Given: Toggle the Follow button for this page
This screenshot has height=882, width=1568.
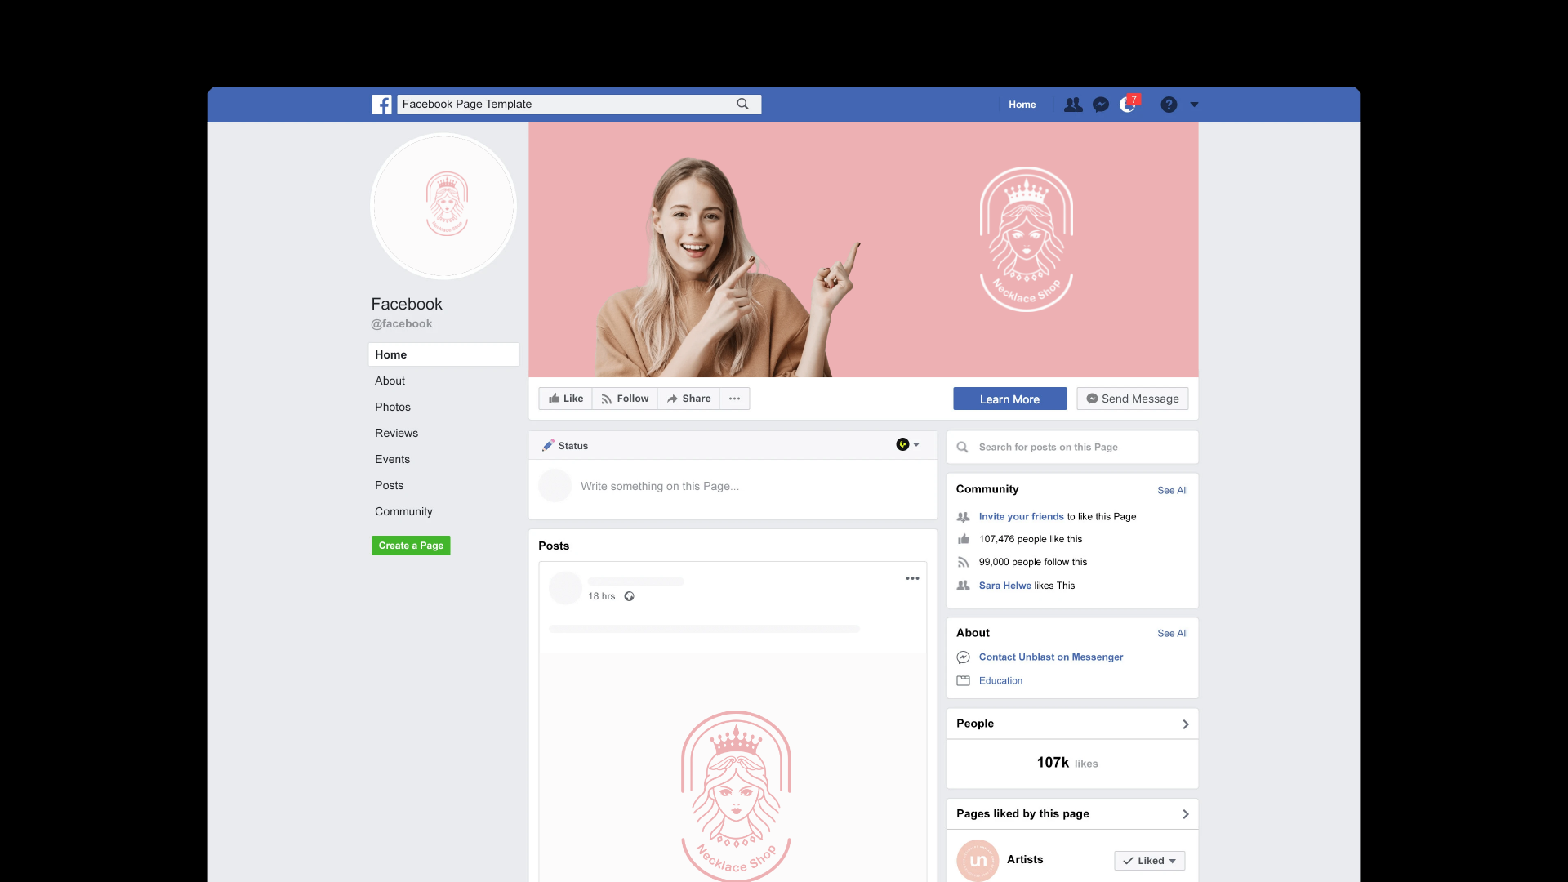Looking at the screenshot, I should (626, 399).
